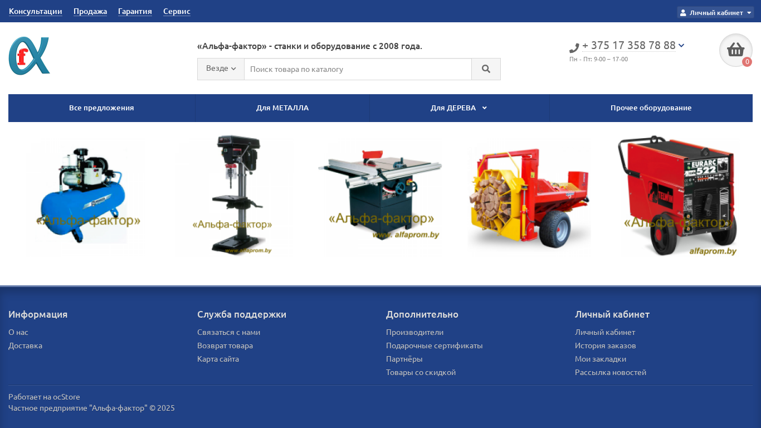Open the table saw image
The width and height of the screenshot is (761, 428).
click(380, 195)
